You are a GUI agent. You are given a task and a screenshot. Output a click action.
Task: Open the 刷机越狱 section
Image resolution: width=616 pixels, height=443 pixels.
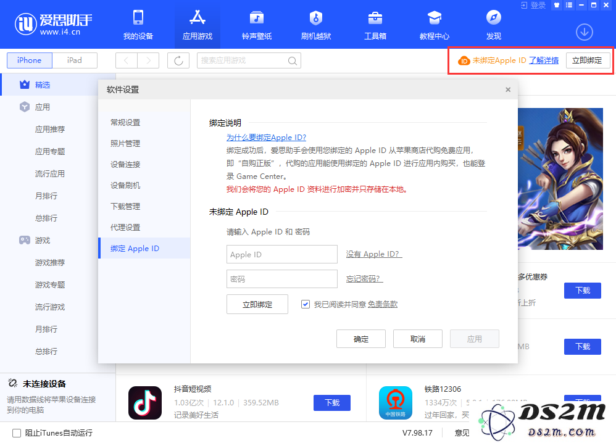coord(316,24)
